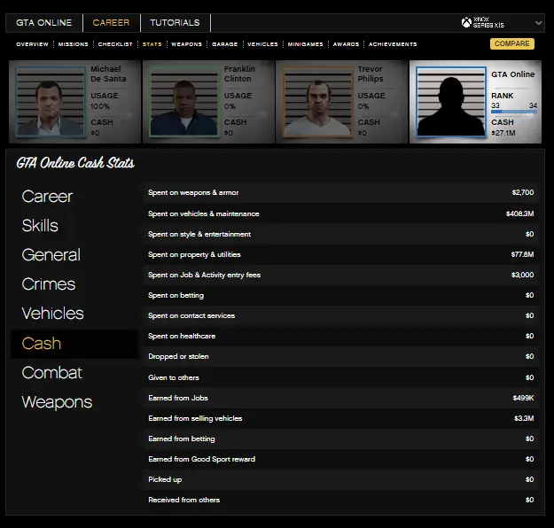The image size is (554, 528).
Task: Show Crimes stats from the sidebar
Action: coord(48,284)
